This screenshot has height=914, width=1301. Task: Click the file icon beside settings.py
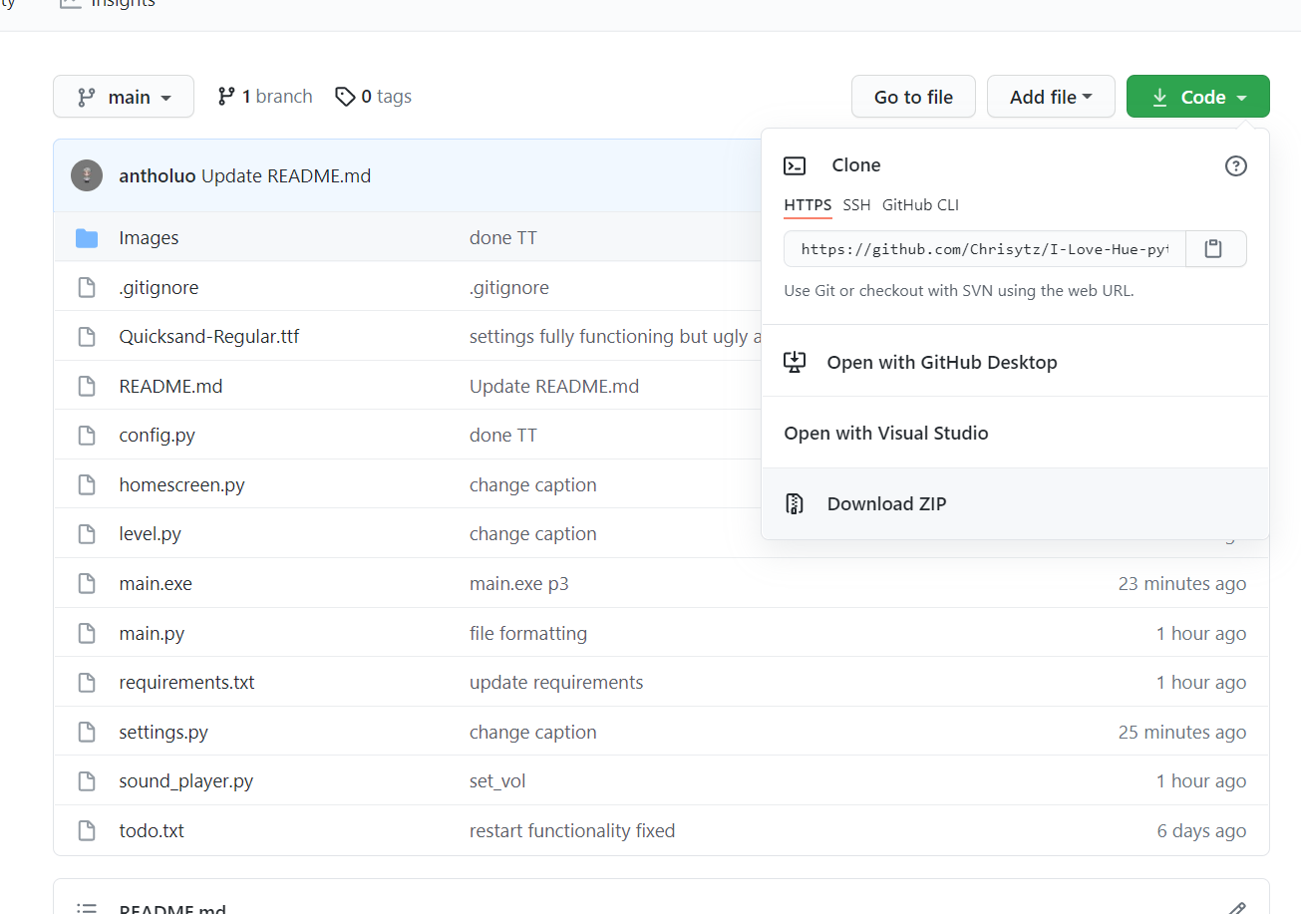[x=87, y=732]
